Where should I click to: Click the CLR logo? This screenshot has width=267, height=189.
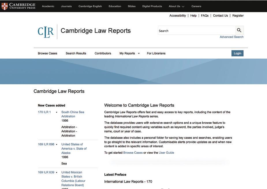point(46,32)
